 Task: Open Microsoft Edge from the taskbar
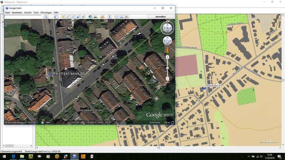(x=13, y=156)
